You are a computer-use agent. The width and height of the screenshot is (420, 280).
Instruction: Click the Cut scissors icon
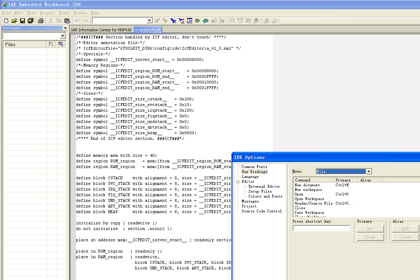point(51,21)
